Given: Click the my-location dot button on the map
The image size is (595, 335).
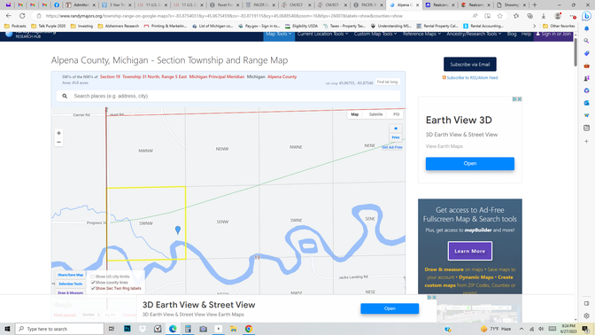Looking at the screenshot, I should point(396,129).
